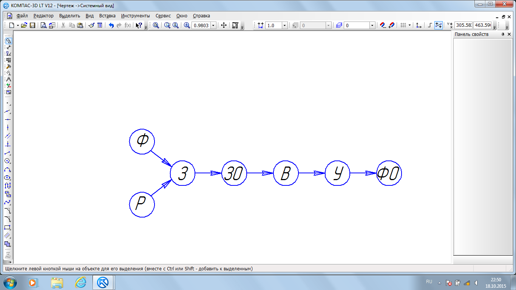Pin the Панель свойств panel
This screenshot has height=290, width=516.
[x=503, y=34]
